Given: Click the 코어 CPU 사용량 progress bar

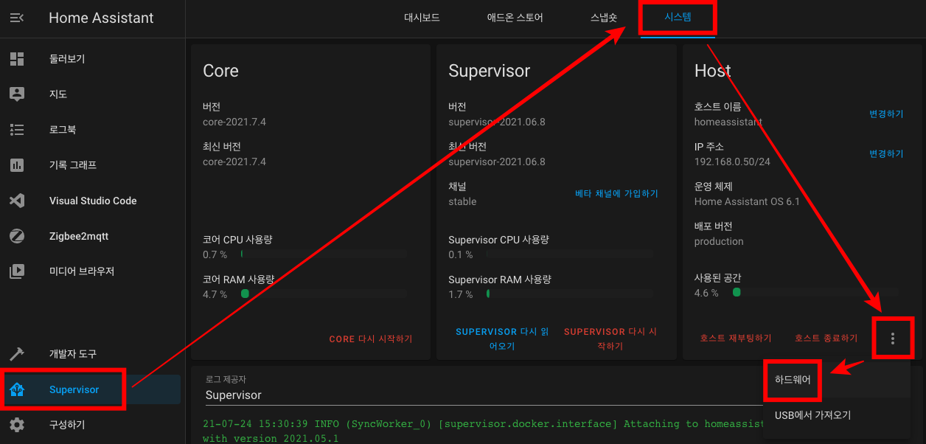Looking at the screenshot, I should (324, 254).
